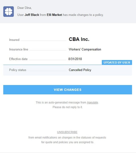Screen dimensions: 136x153
Task: Click the Workers' Compensation value
Action: (x=85, y=49)
